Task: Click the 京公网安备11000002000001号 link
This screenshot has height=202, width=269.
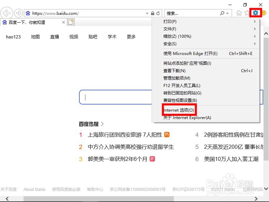Action: tap(138, 189)
